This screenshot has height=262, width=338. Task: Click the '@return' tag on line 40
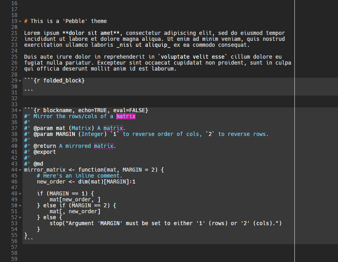(x=45, y=146)
